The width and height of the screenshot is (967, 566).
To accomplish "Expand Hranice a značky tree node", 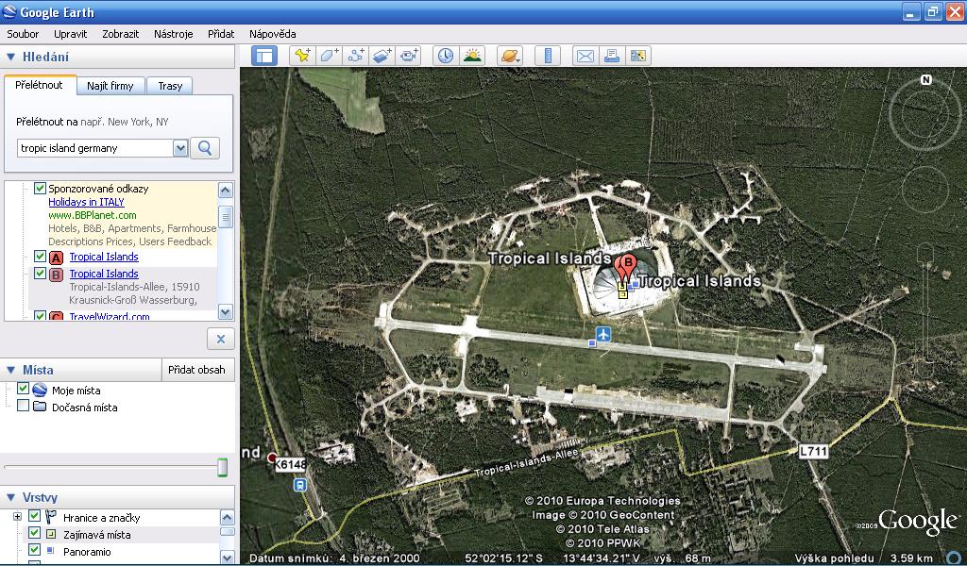I will point(17,517).
